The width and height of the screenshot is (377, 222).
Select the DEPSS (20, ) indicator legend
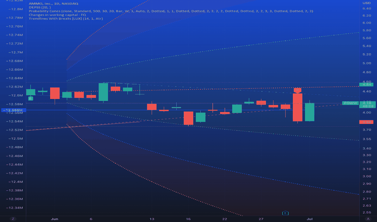40,7
